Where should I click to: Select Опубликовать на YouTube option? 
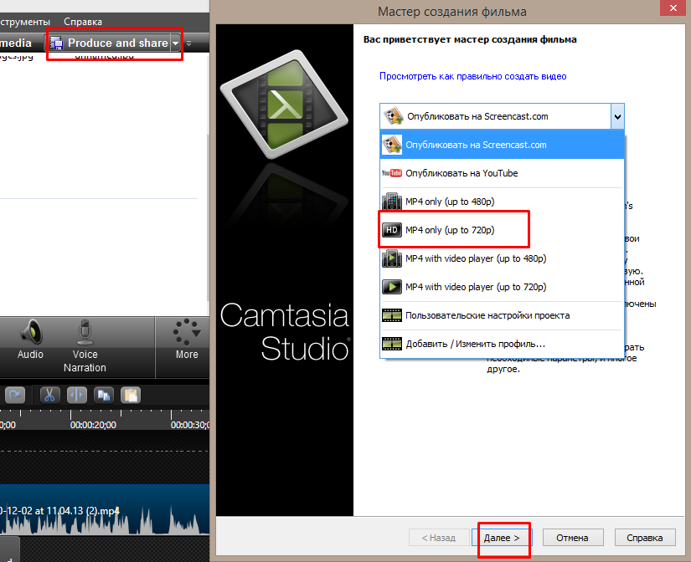click(502, 173)
